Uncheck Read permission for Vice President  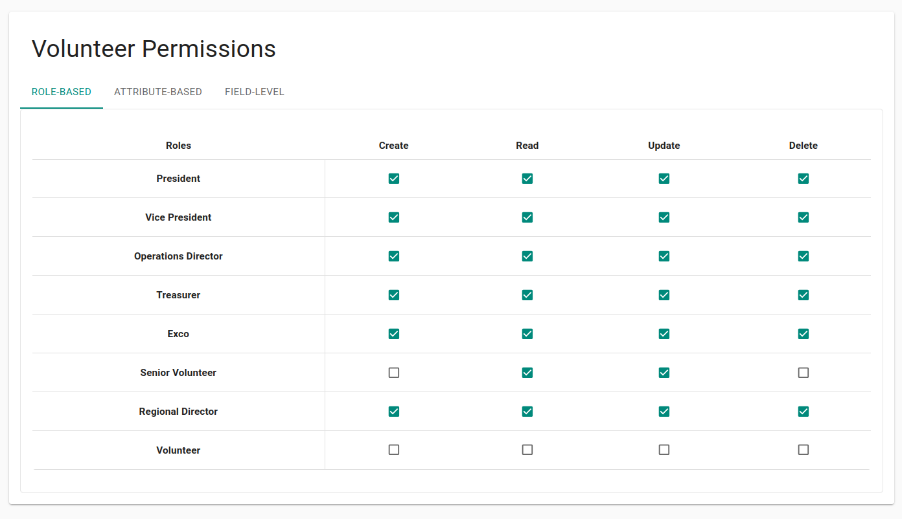click(527, 217)
